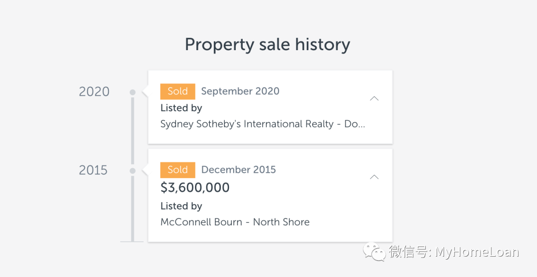Collapse the December 2015 sale entry chevron
Viewport: 537px width, 277px height.
pyautogui.click(x=374, y=177)
